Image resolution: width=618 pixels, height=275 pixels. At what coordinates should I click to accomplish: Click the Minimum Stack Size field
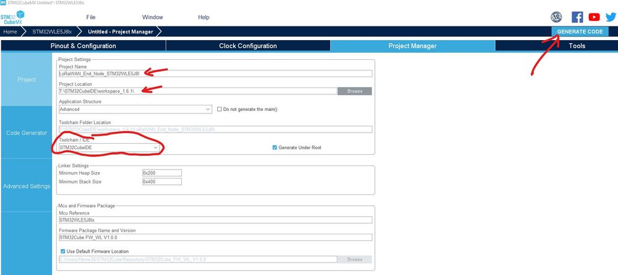[162, 181]
